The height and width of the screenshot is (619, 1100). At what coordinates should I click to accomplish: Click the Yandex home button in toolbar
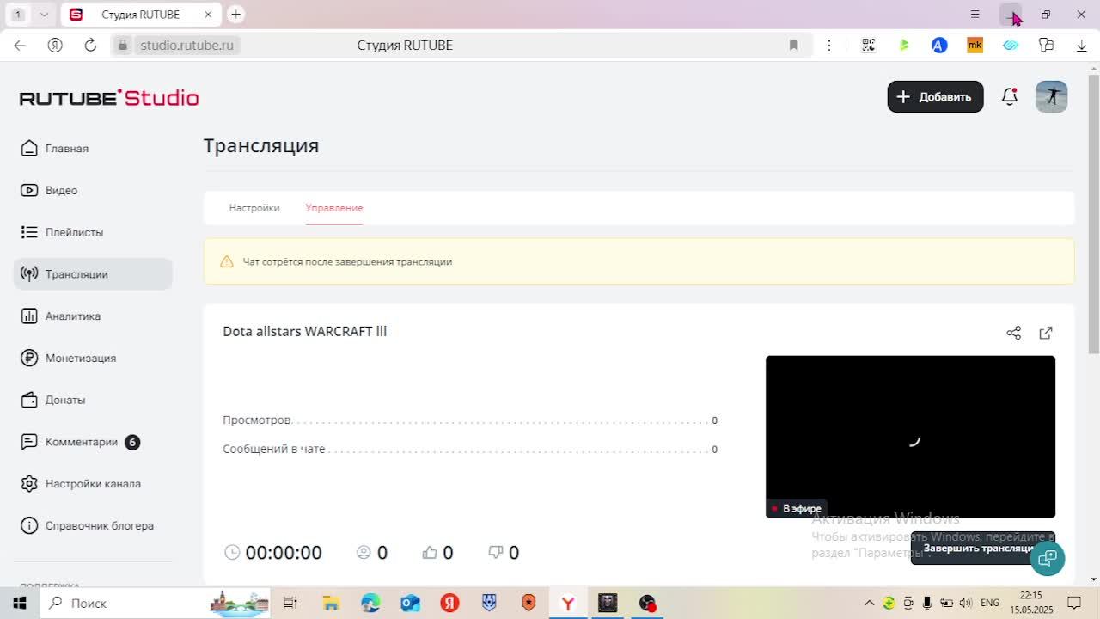tap(55, 46)
